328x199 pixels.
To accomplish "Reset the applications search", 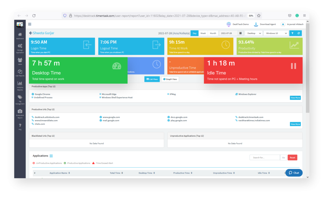I will (292, 157).
